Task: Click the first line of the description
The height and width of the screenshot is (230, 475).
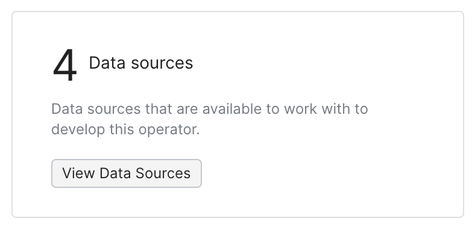Action: pos(210,109)
